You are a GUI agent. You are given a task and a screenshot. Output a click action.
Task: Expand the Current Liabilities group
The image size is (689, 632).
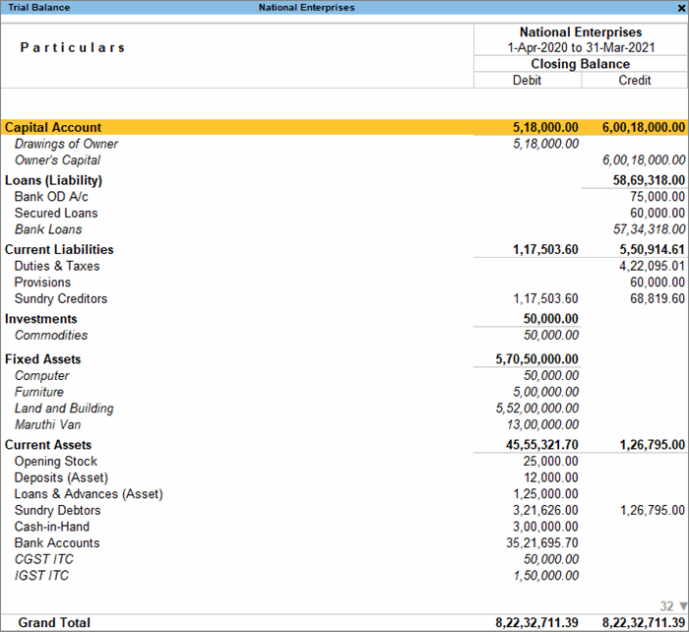[59, 249]
